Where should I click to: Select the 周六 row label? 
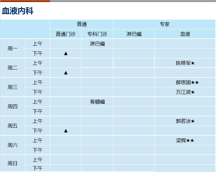pos(13,145)
